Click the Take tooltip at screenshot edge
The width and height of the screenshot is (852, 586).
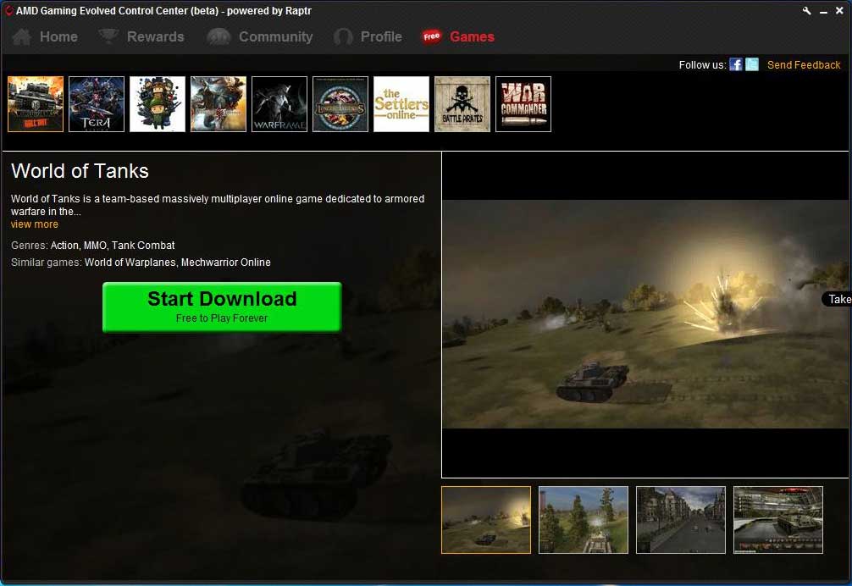pyautogui.click(x=838, y=299)
